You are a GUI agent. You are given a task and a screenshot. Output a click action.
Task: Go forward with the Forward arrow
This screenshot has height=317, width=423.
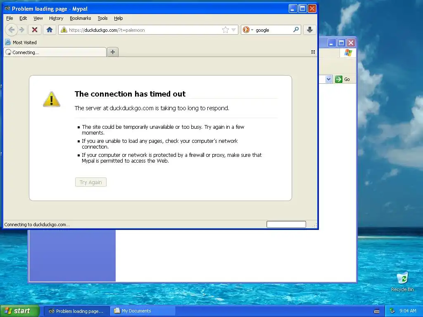click(22, 30)
